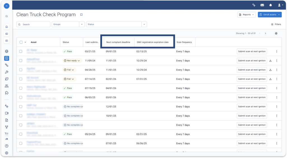Screen dimensions: 287x158
Task: Click the Enroll assets button
Action: pyautogui.click(x=270, y=15)
